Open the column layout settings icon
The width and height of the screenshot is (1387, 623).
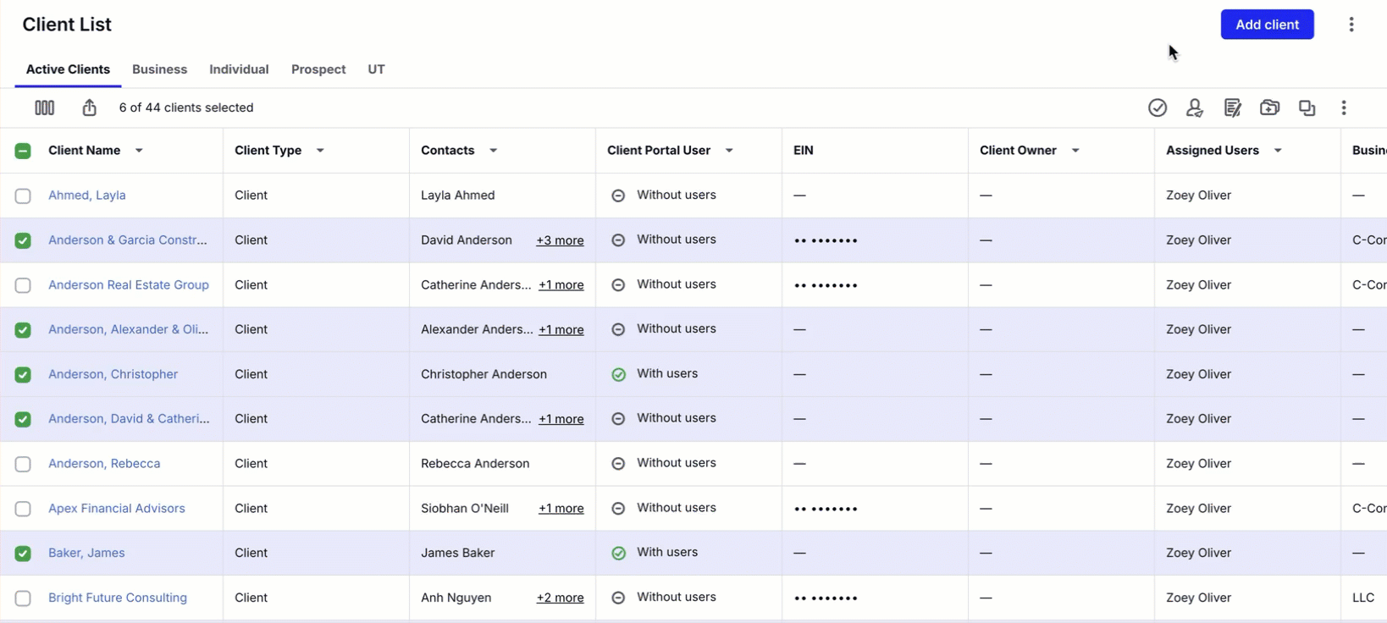44,108
